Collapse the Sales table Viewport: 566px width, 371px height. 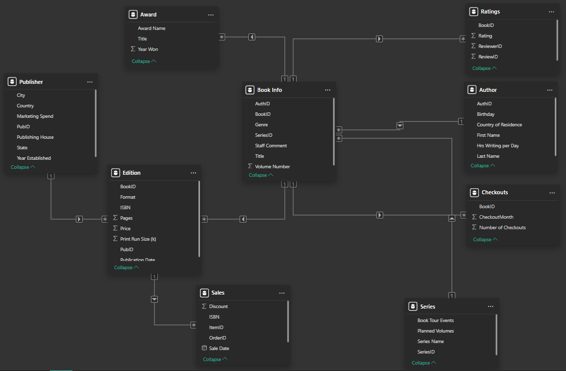click(x=215, y=359)
